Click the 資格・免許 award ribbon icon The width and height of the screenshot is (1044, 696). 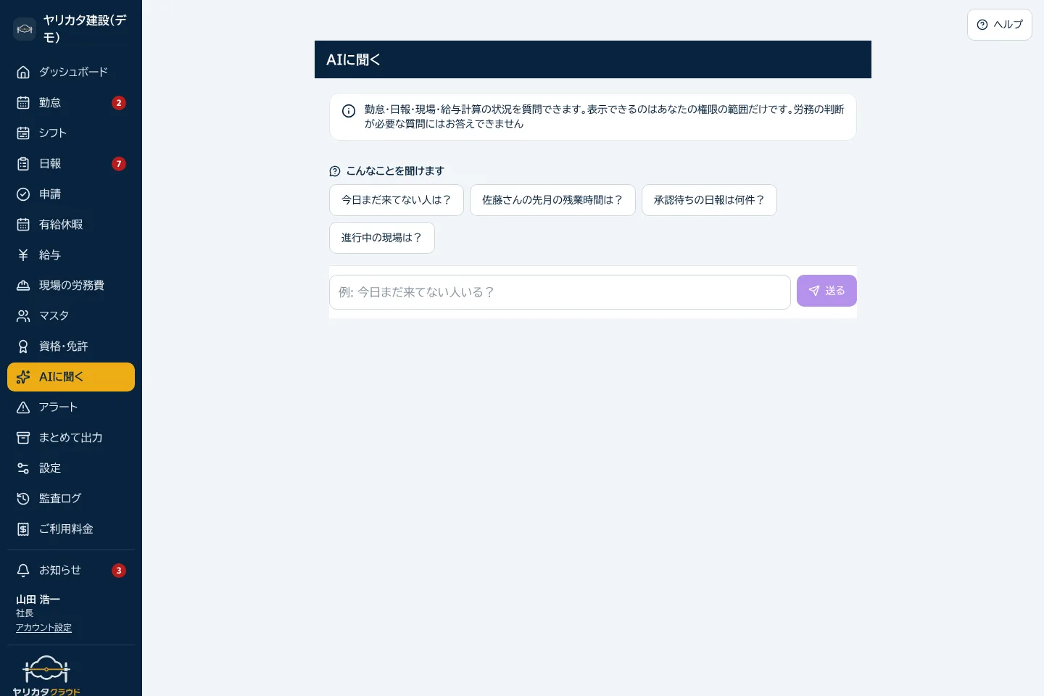point(23,346)
